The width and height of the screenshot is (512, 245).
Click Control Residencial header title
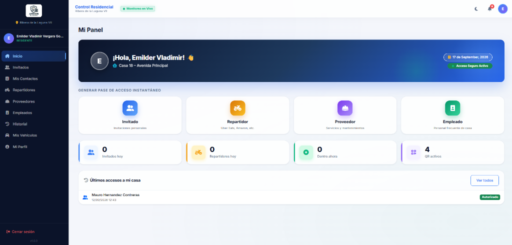point(94,7)
